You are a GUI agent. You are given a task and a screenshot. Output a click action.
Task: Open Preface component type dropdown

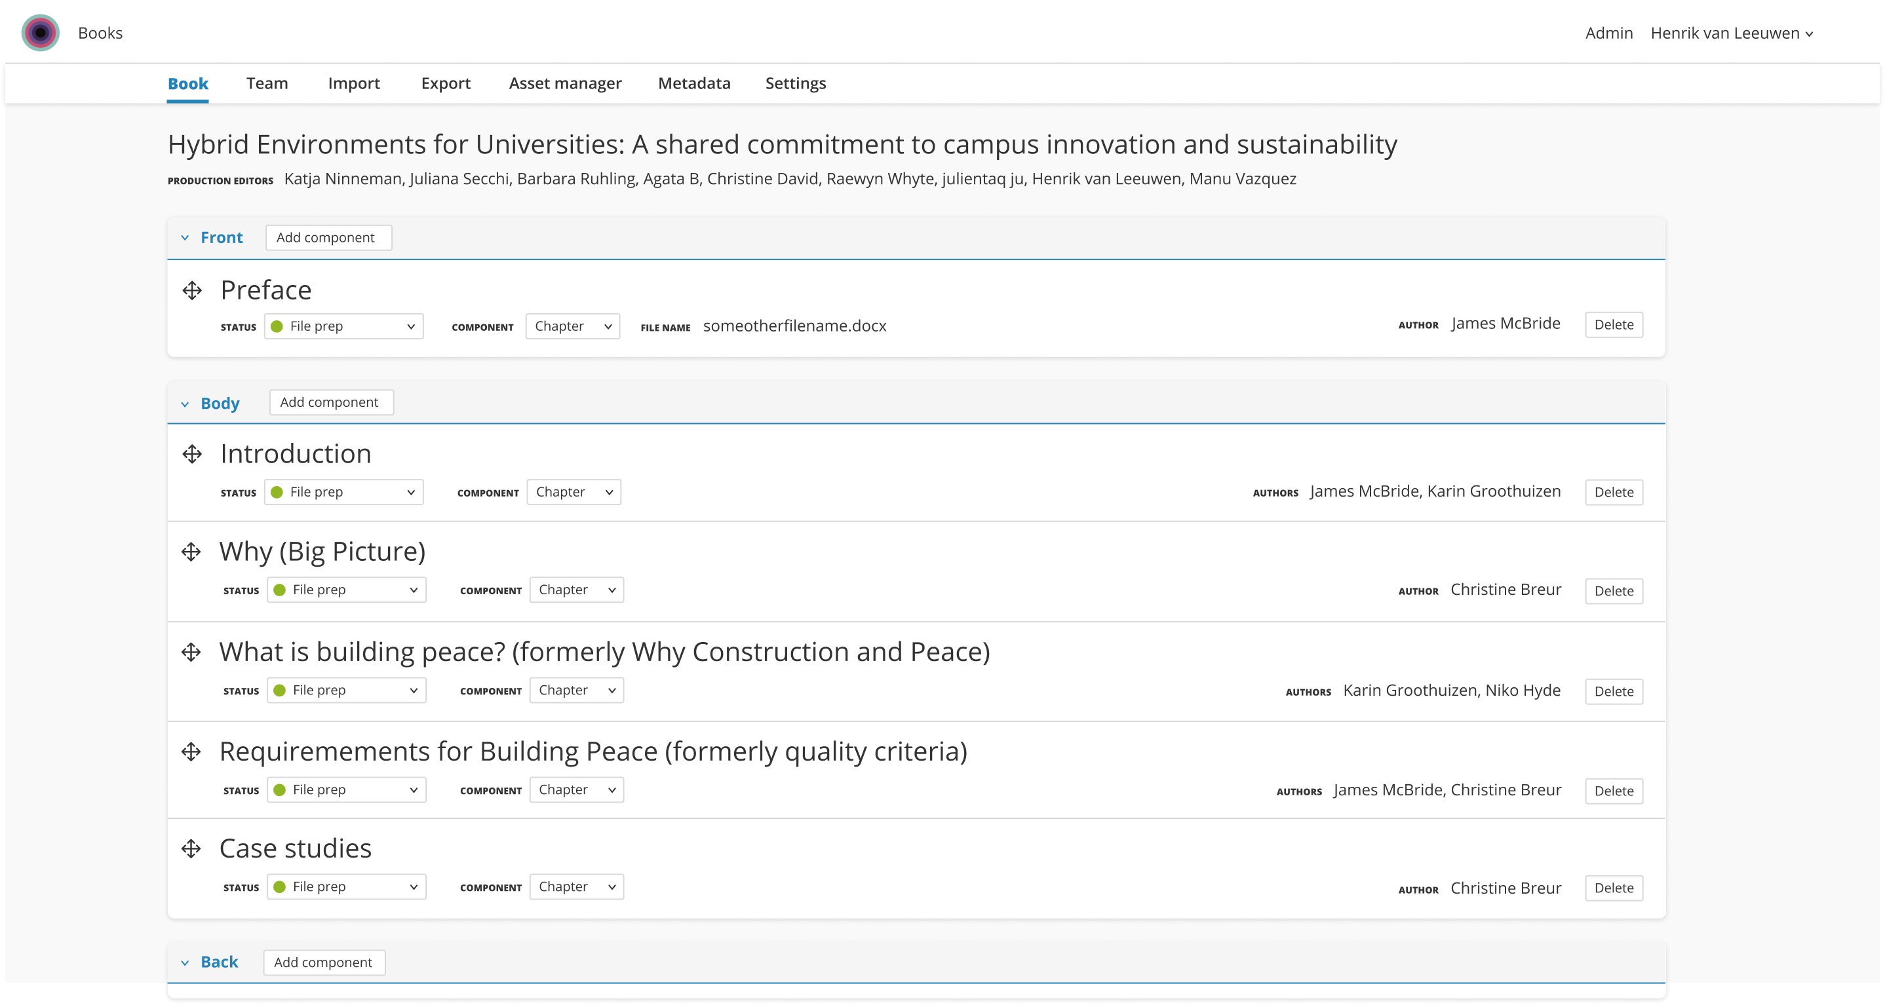573,326
